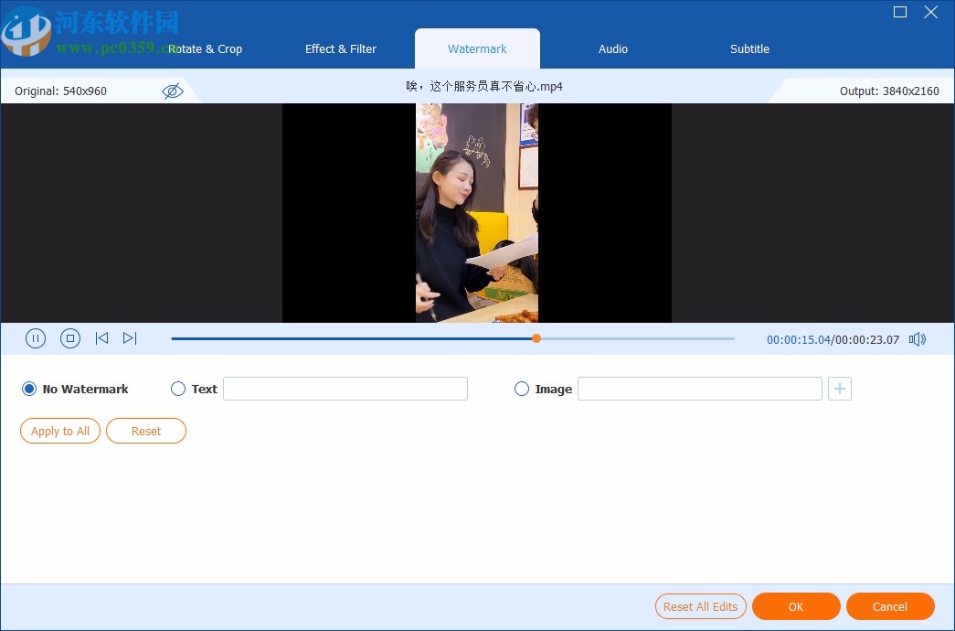Screen dimensions: 955x631
Task: Mute the video volume with the speaker icon
Action: click(917, 338)
